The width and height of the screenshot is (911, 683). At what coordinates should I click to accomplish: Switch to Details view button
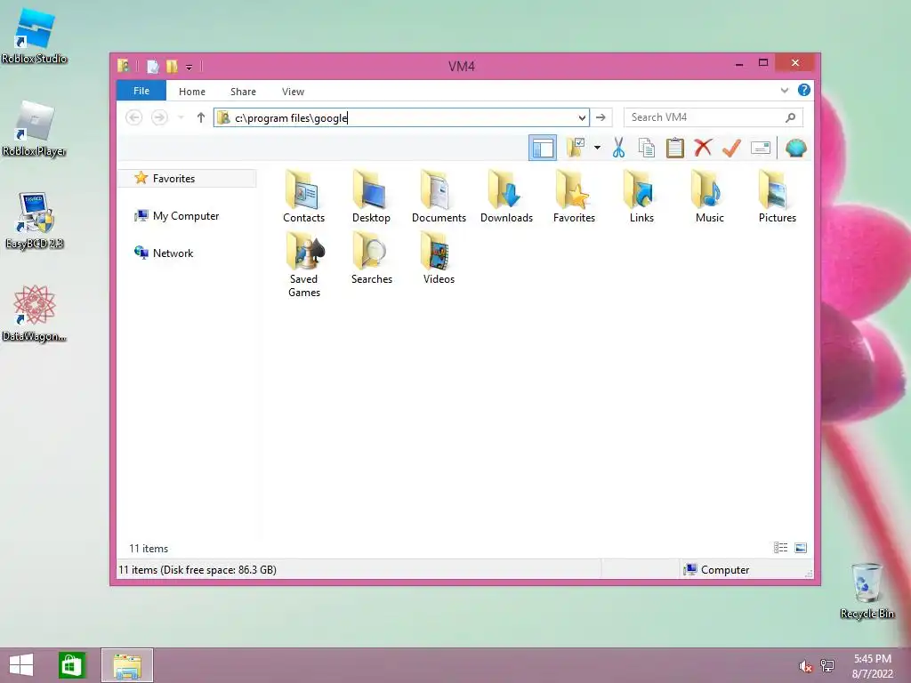[x=781, y=548]
